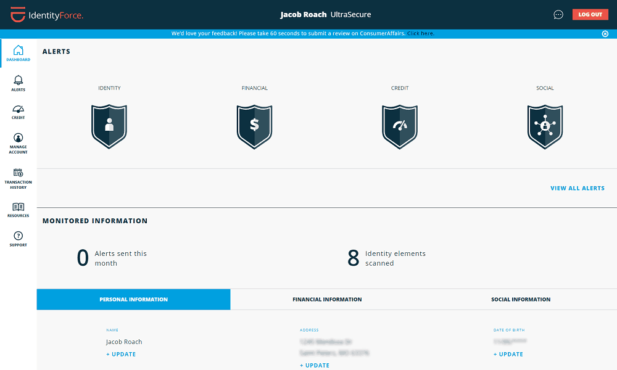Switch to the Social Information tab
The width and height of the screenshot is (617, 370).
tap(521, 299)
